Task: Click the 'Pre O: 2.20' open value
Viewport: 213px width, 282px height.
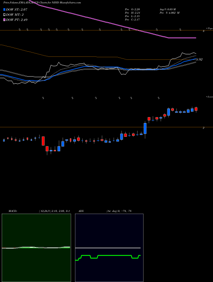Action: pos(132,9)
